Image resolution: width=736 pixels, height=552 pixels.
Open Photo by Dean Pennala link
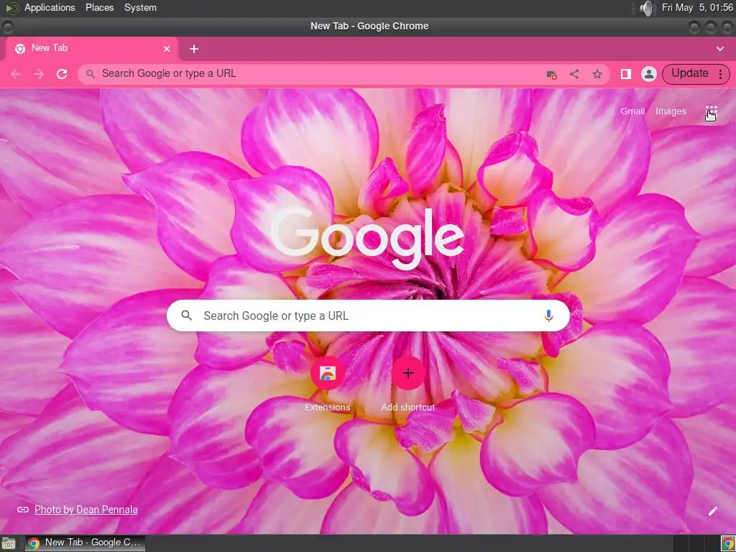[x=86, y=510]
